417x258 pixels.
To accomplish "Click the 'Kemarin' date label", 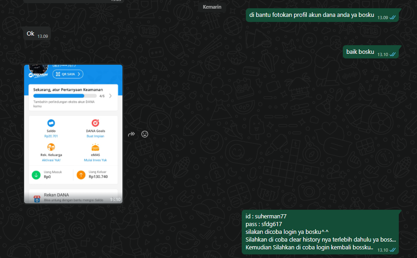I will (212, 7).
